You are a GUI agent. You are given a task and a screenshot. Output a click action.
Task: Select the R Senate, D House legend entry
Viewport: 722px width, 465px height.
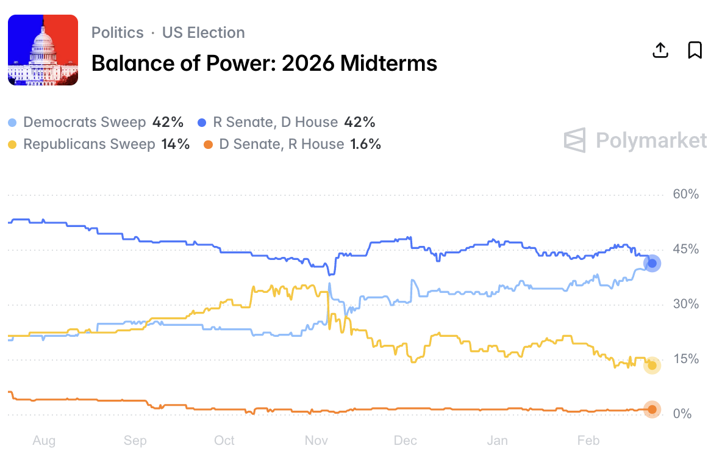coord(275,122)
